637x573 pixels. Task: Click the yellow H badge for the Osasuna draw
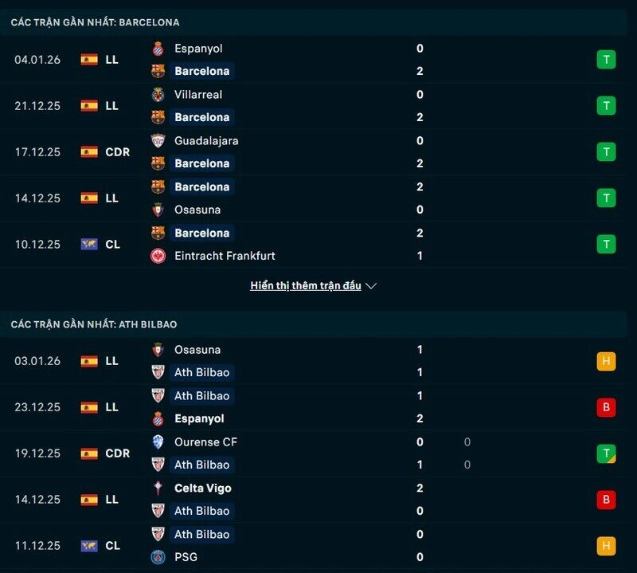[608, 361]
